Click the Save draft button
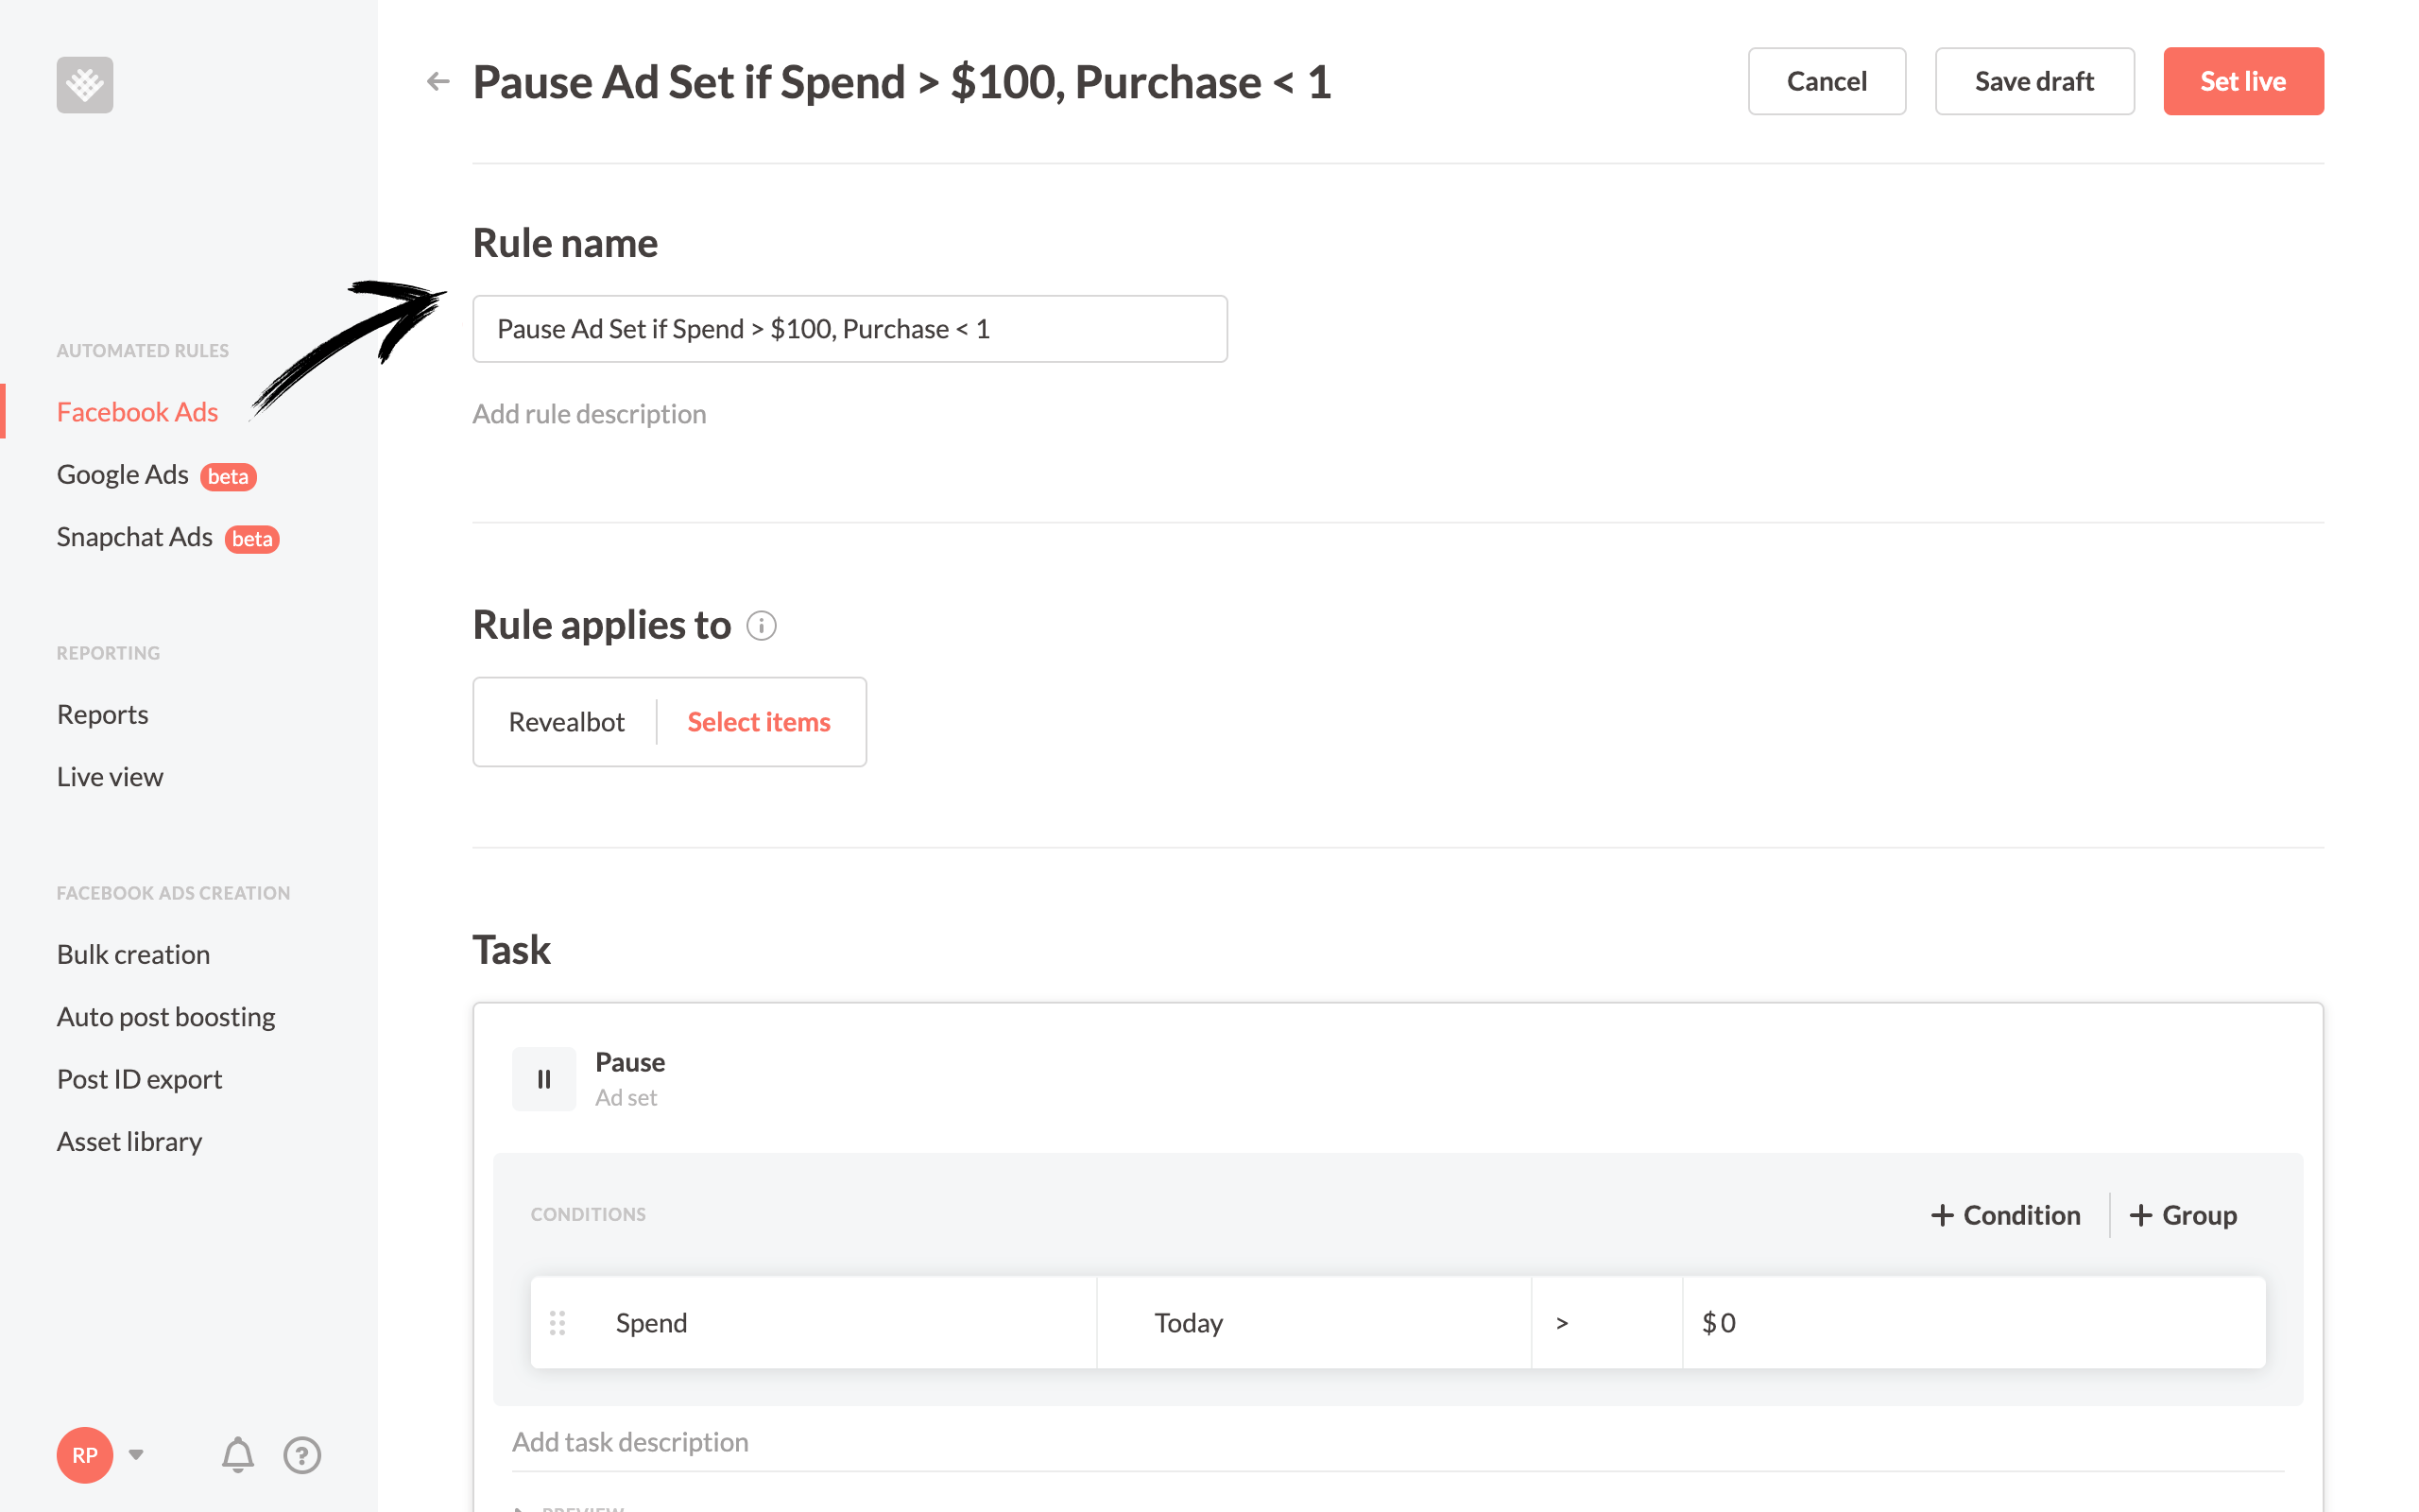The image size is (2419, 1512). (x=2033, y=80)
